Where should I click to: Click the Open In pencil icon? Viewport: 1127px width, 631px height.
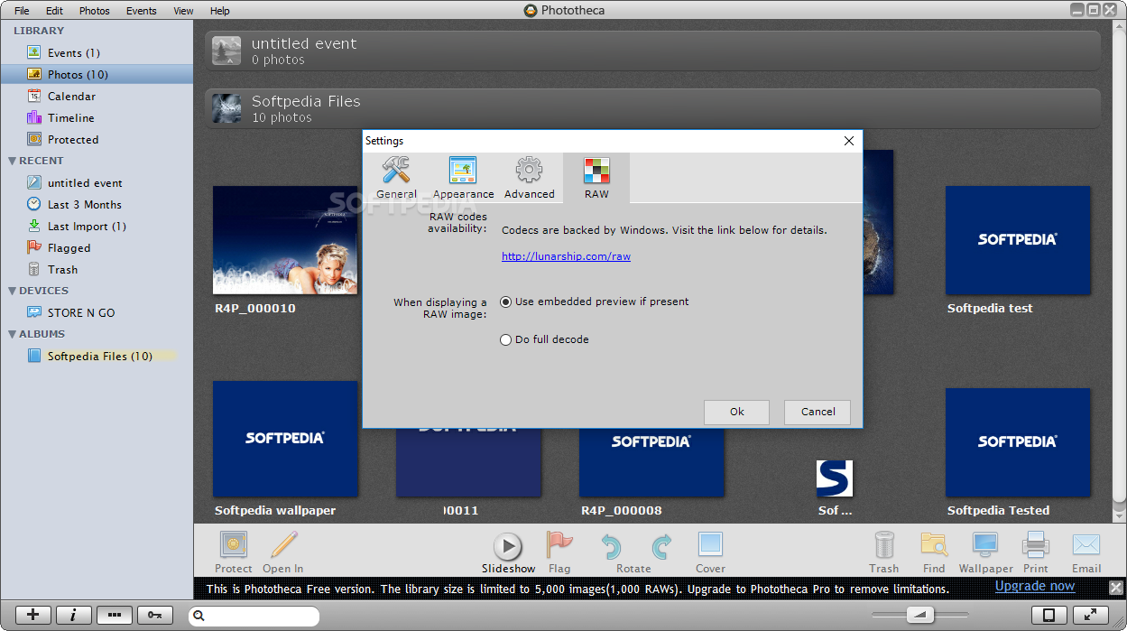click(283, 552)
